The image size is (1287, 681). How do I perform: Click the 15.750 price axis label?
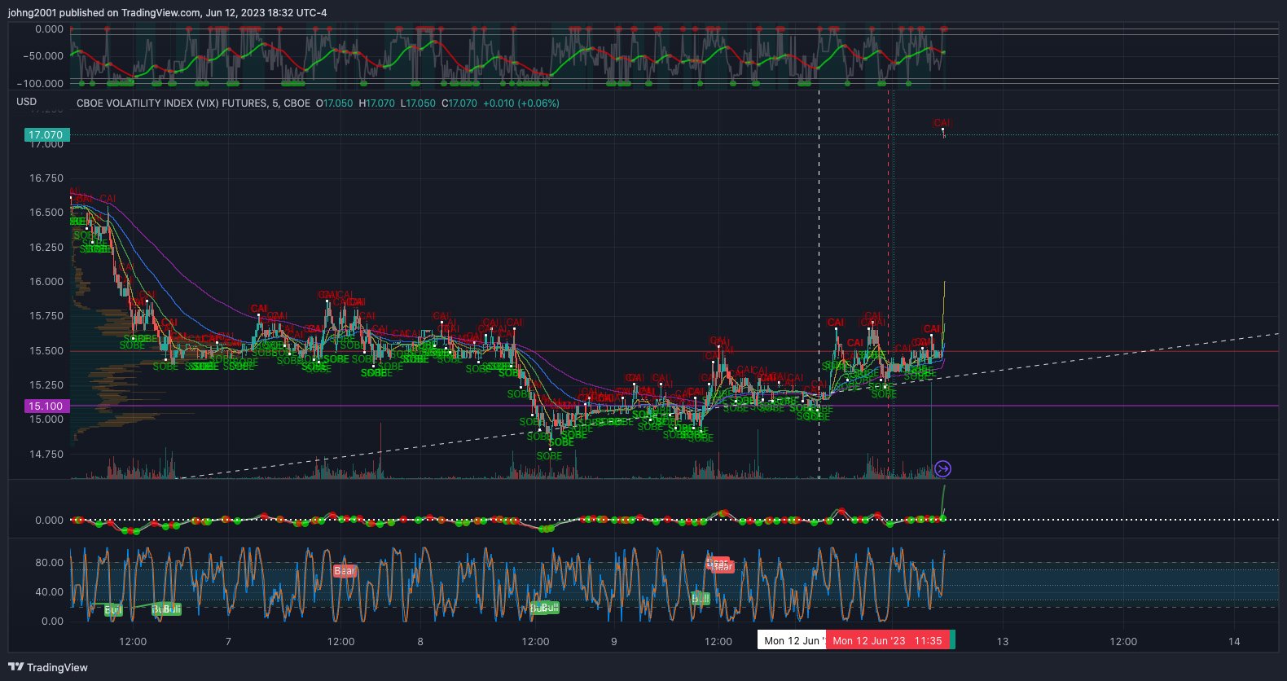pyautogui.click(x=46, y=316)
